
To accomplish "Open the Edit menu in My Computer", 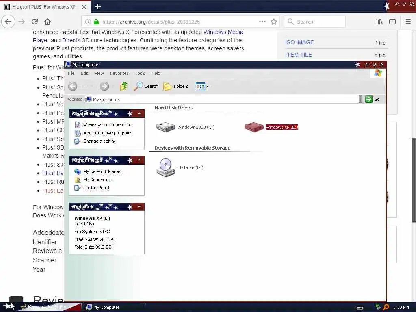I will (84, 73).
